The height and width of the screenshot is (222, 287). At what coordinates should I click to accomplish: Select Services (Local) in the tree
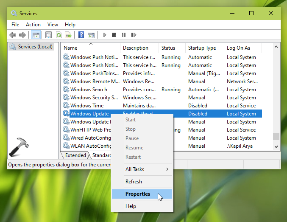[35, 47]
